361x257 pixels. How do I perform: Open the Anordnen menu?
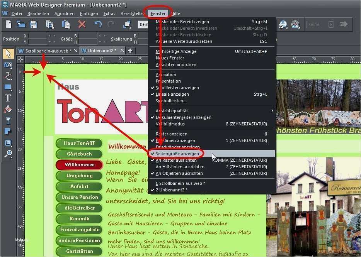tap(65, 14)
